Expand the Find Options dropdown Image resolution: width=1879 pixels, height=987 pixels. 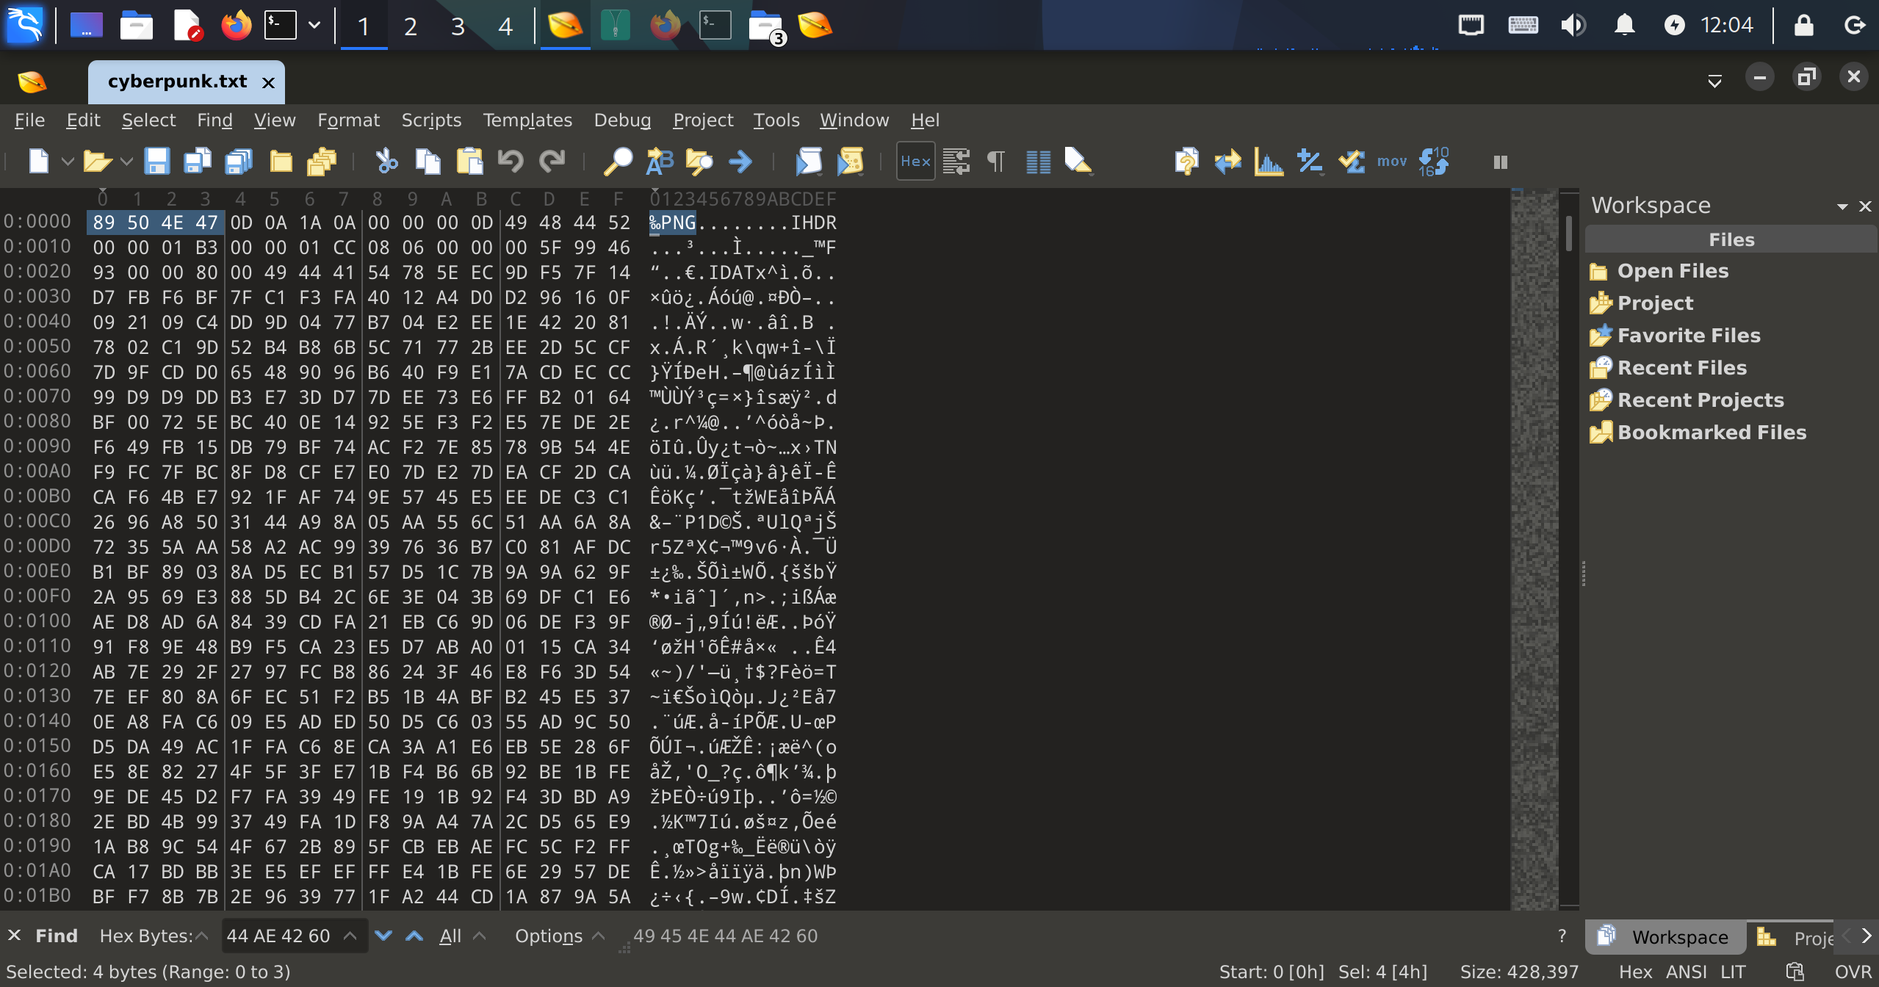(558, 936)
